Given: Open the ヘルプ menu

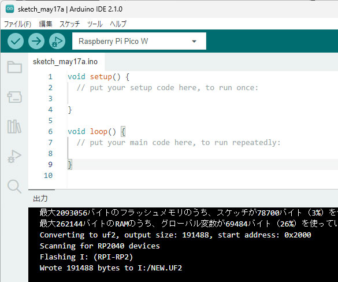Looking at the screenshot, I should point(118,24).
